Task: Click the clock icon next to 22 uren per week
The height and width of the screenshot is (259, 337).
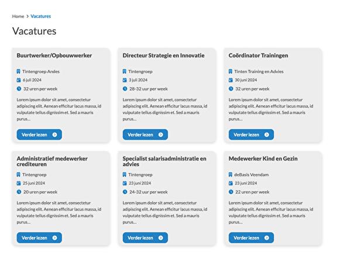Action: (231, 192)
